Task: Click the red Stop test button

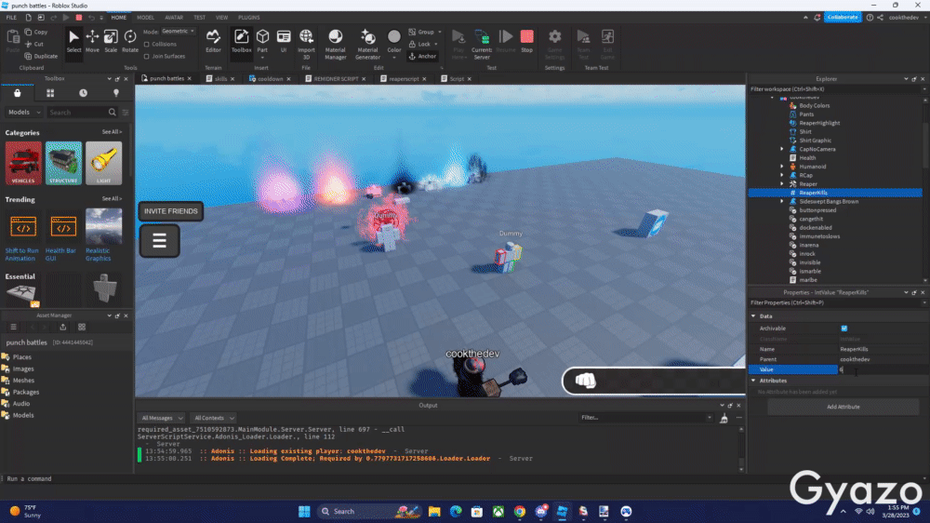Action: [526, 42]
